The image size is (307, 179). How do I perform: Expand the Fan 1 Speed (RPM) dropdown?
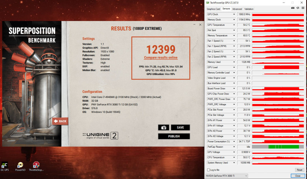point(234,46)
